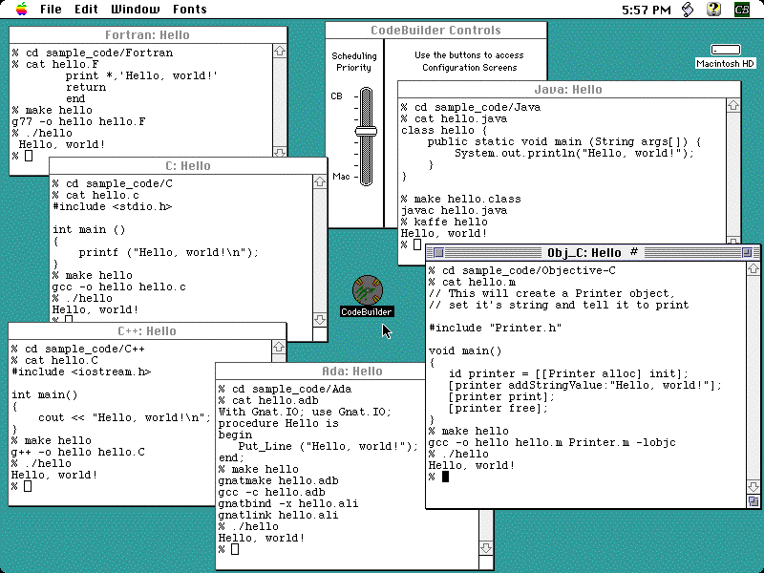Bring the Fortran: Hello window forward by its title
Screen dimensions: 764x573
[x=148, y=35]
